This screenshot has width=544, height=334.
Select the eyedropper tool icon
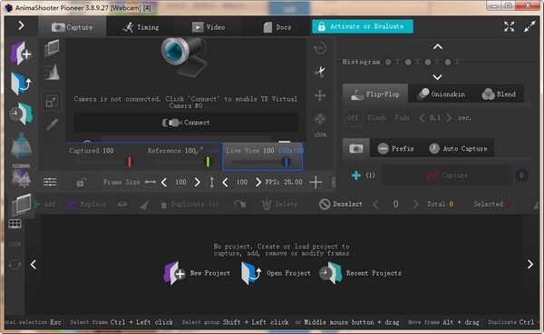[52, 124]
